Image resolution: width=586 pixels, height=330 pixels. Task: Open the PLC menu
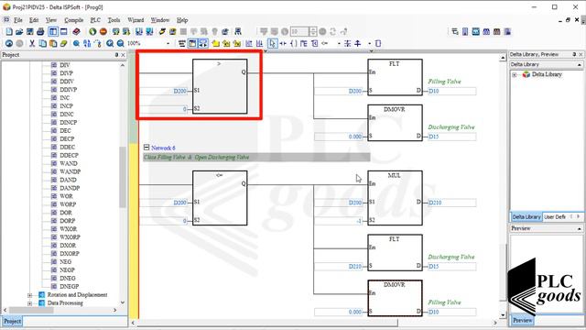pyautogui.click(x=95, y=20)
